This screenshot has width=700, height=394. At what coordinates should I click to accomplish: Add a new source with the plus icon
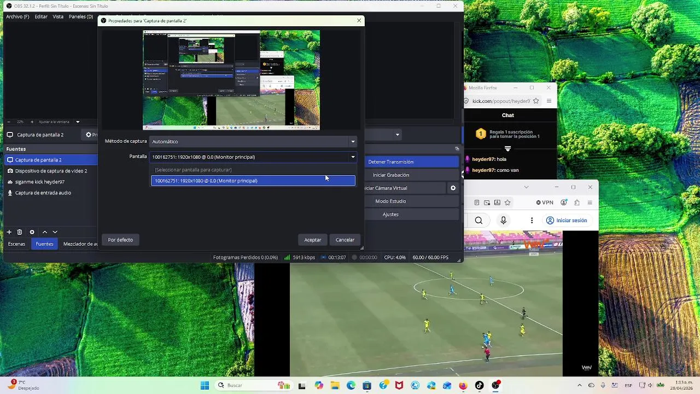[9, 232]
